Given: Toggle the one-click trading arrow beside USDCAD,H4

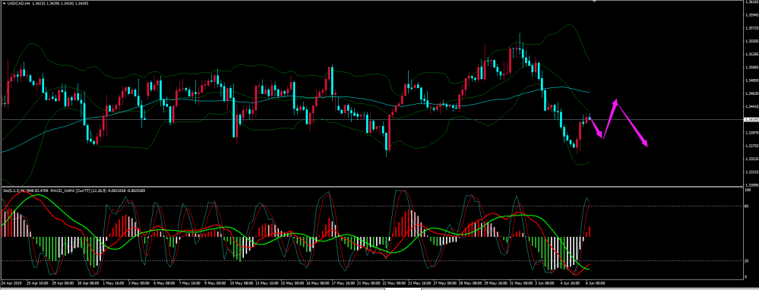Looking at the screenshot, I should tap(5, 4).
